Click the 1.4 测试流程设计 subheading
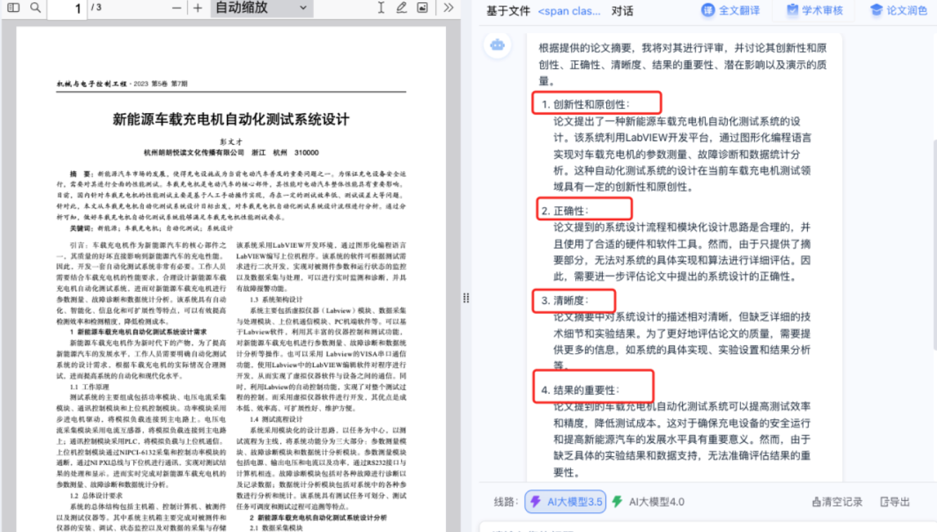The width and height of the screenshot is (937, 532). pyautogui.click(x=277, y=418)
